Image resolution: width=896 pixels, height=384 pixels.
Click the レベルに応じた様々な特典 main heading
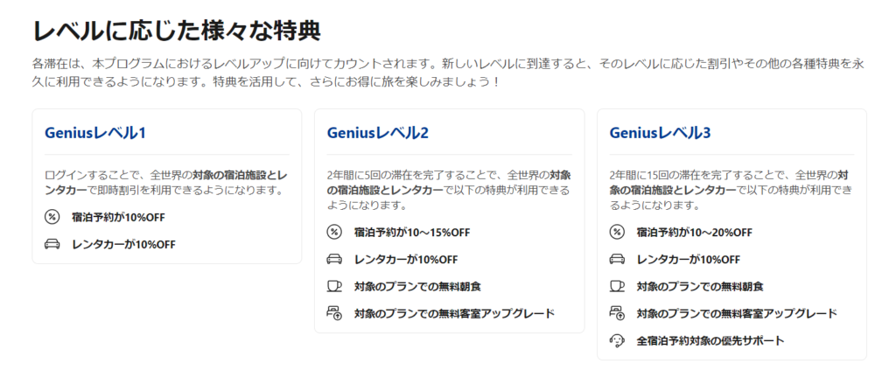point(177,31)
